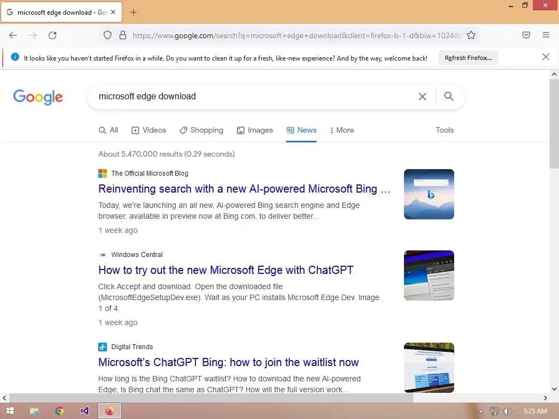Open File Explorer from the taskbar
This screenshot has width=559, height=419.
[34, 411]
